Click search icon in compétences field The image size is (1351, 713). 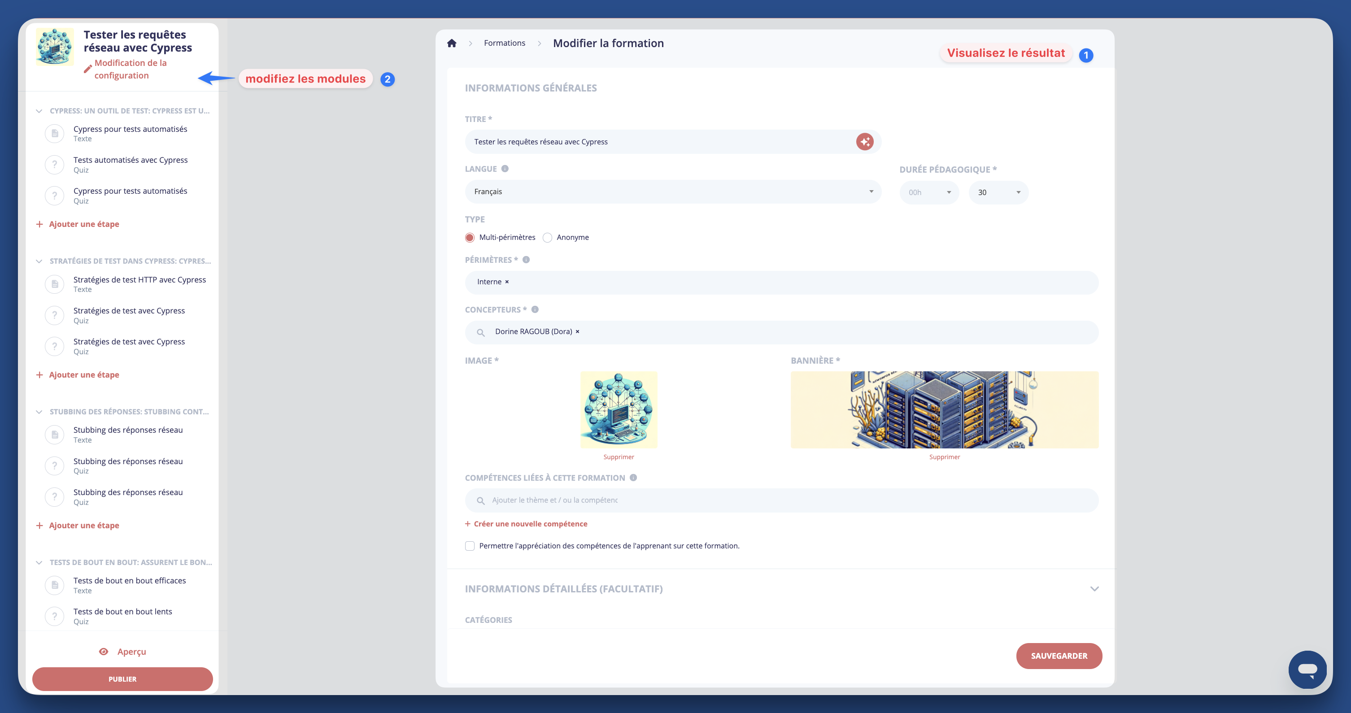pyautogui.click(x=480, y=501)
